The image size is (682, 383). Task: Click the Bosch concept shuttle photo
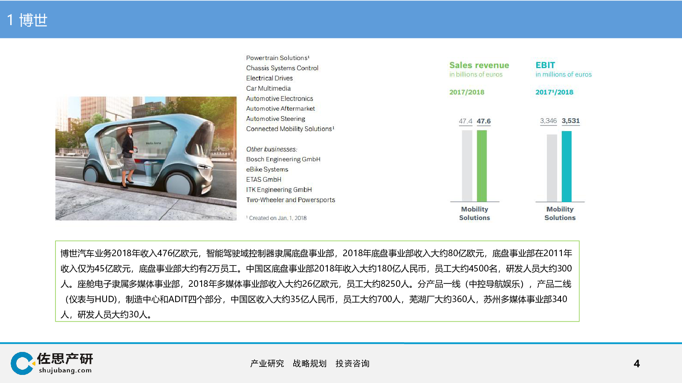(x=146, y=158)
